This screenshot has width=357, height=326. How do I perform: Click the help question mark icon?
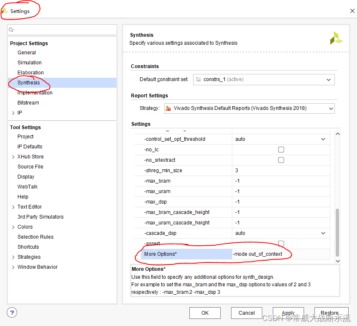12,313
